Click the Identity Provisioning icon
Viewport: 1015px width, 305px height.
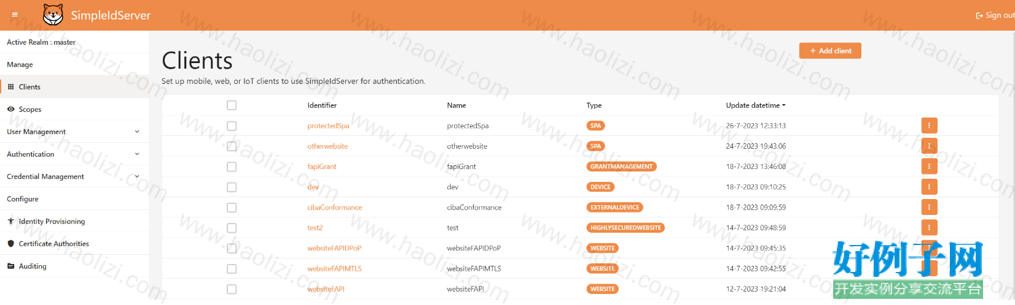click(10, 221)
